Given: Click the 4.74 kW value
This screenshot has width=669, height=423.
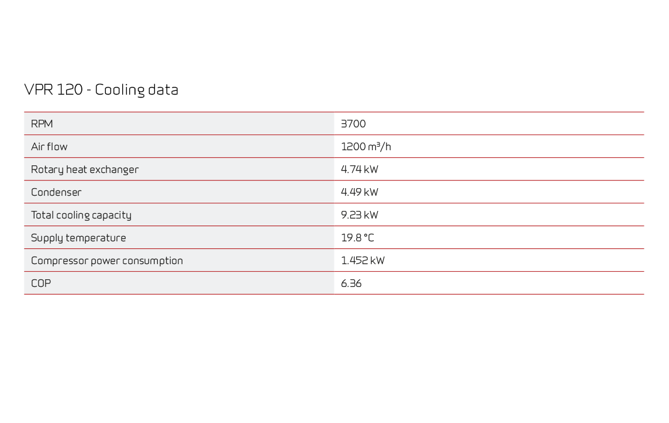Looking at the screenshot, I should (360, 169).
